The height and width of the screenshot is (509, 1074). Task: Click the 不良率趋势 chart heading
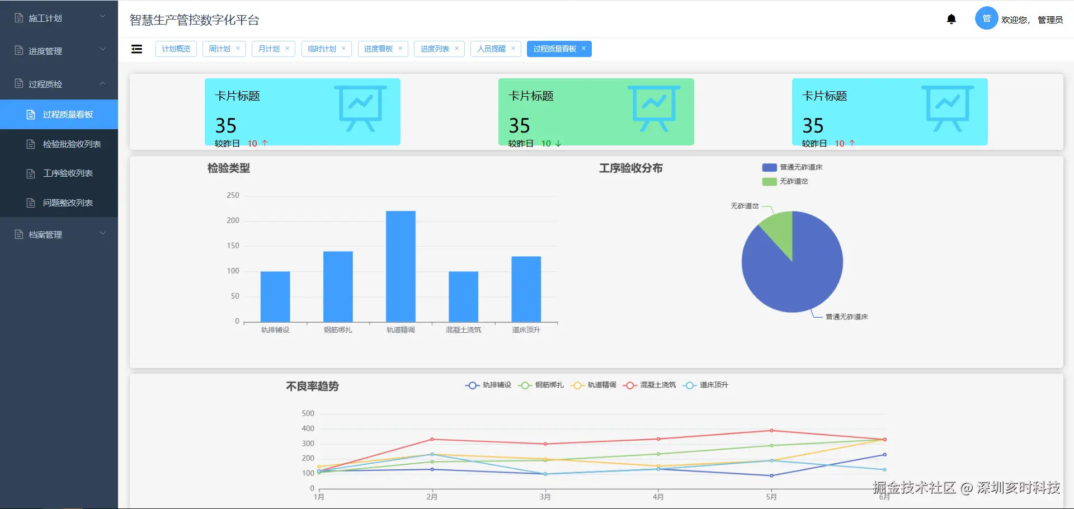point(312,387)
